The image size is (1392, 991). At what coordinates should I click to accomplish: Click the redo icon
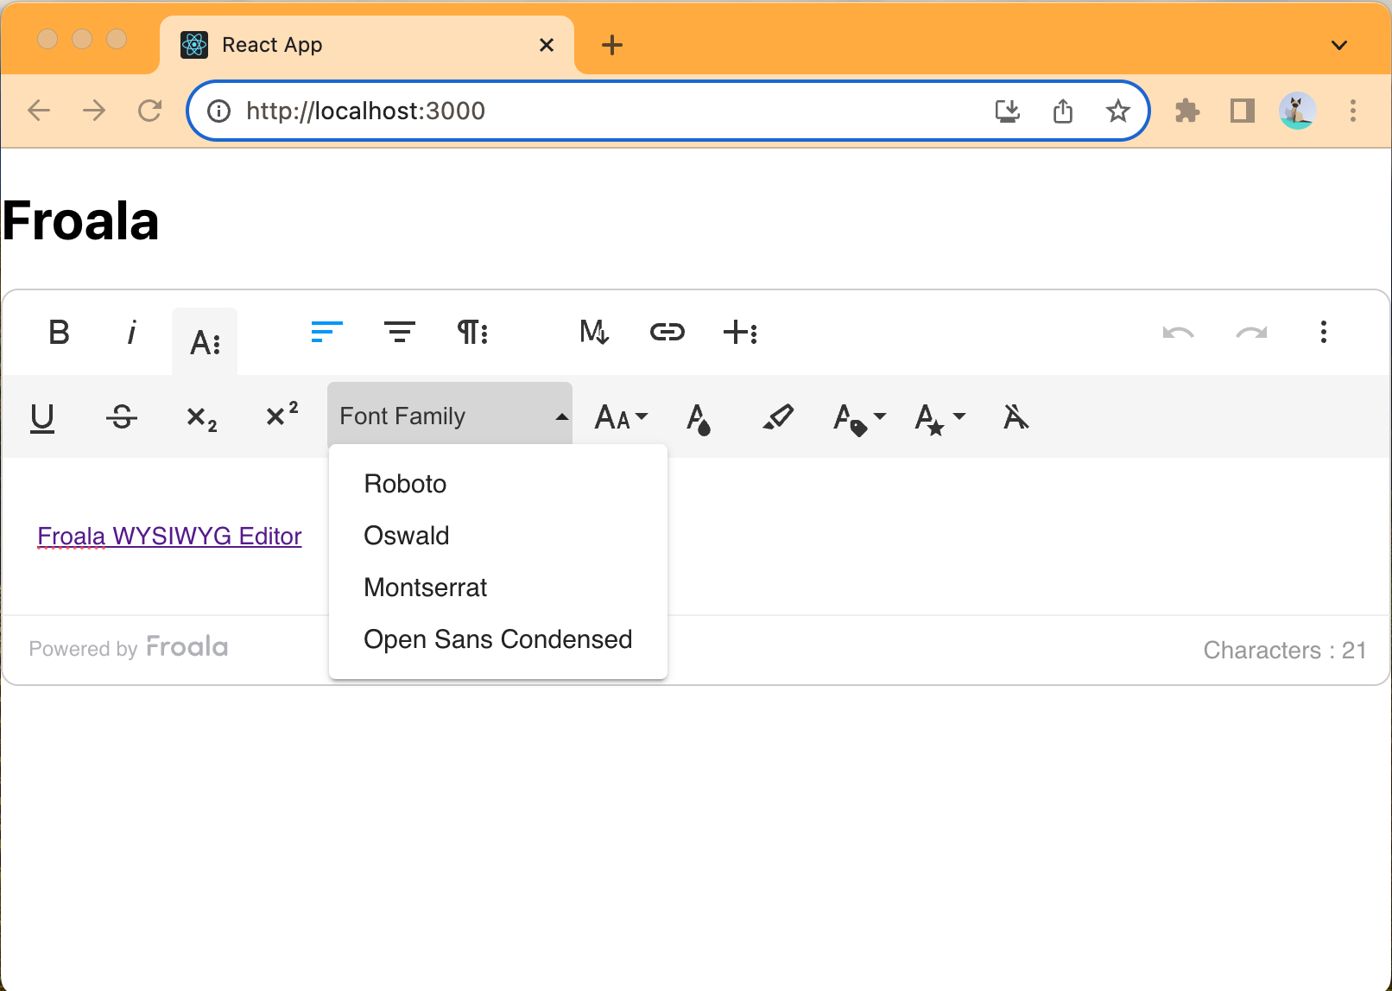click(x=1251, y=332)
